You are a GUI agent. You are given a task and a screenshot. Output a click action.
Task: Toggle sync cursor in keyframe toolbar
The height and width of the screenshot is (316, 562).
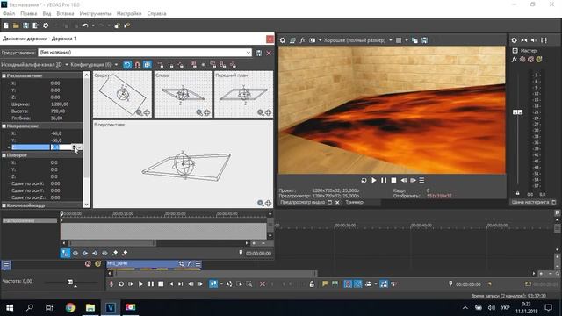[65, 253]
